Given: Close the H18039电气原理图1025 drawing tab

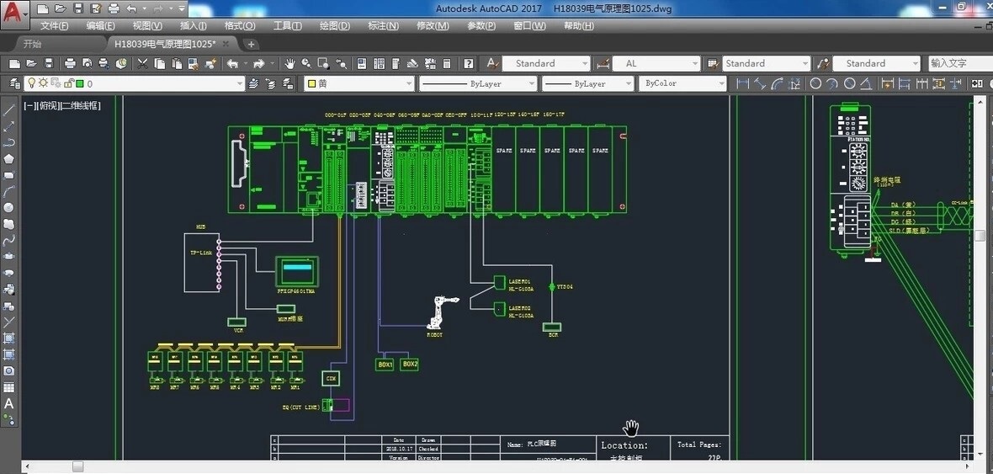Looking at the screenshot, I should (x=226, y=43).
